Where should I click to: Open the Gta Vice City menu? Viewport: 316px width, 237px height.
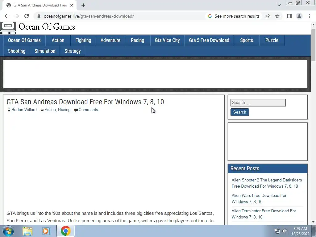point(167,40)
